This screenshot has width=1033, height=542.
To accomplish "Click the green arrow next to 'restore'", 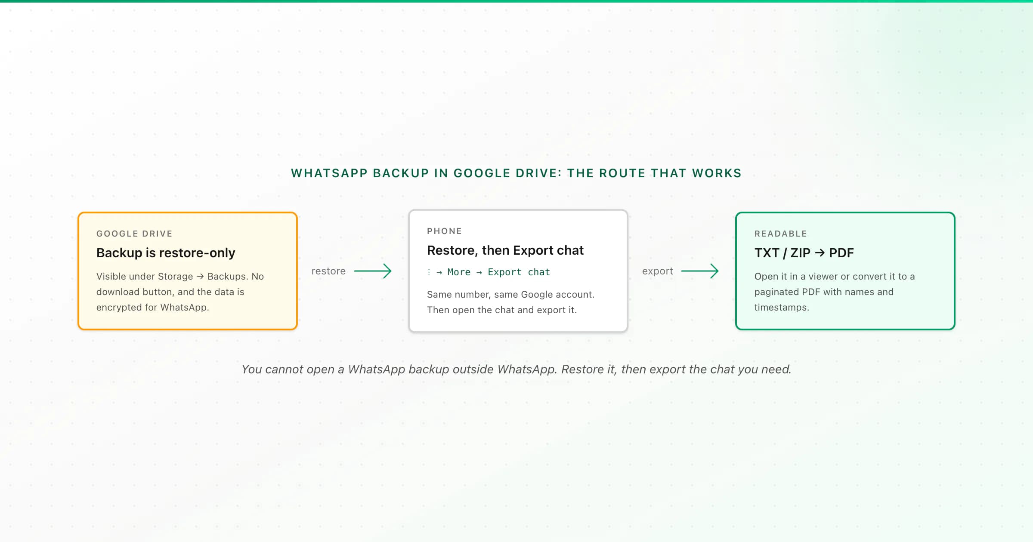I will [x=373, y=271].
